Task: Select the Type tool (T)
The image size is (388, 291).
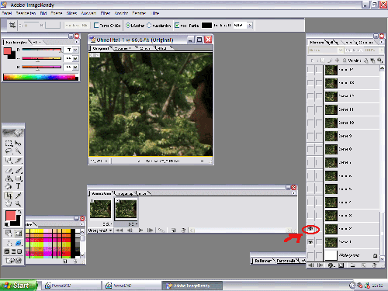Action: pyautogui.click(x=18, y=186)
